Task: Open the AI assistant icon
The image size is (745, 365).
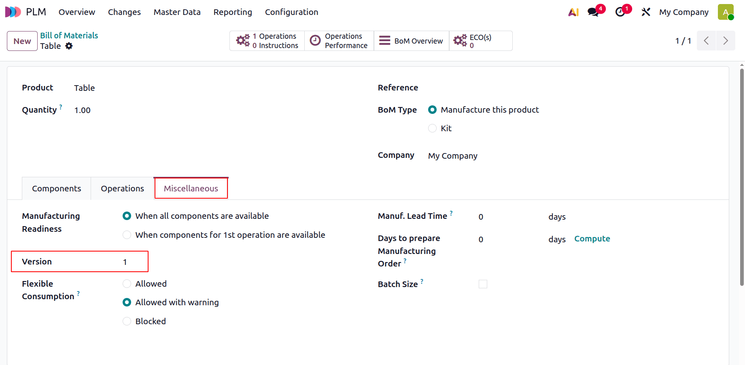Action: coord(573,12)
